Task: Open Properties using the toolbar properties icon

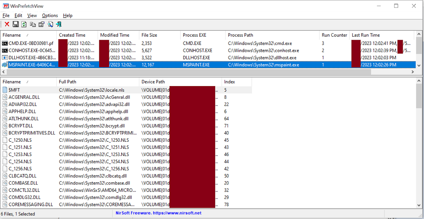Action: [41, 24]
